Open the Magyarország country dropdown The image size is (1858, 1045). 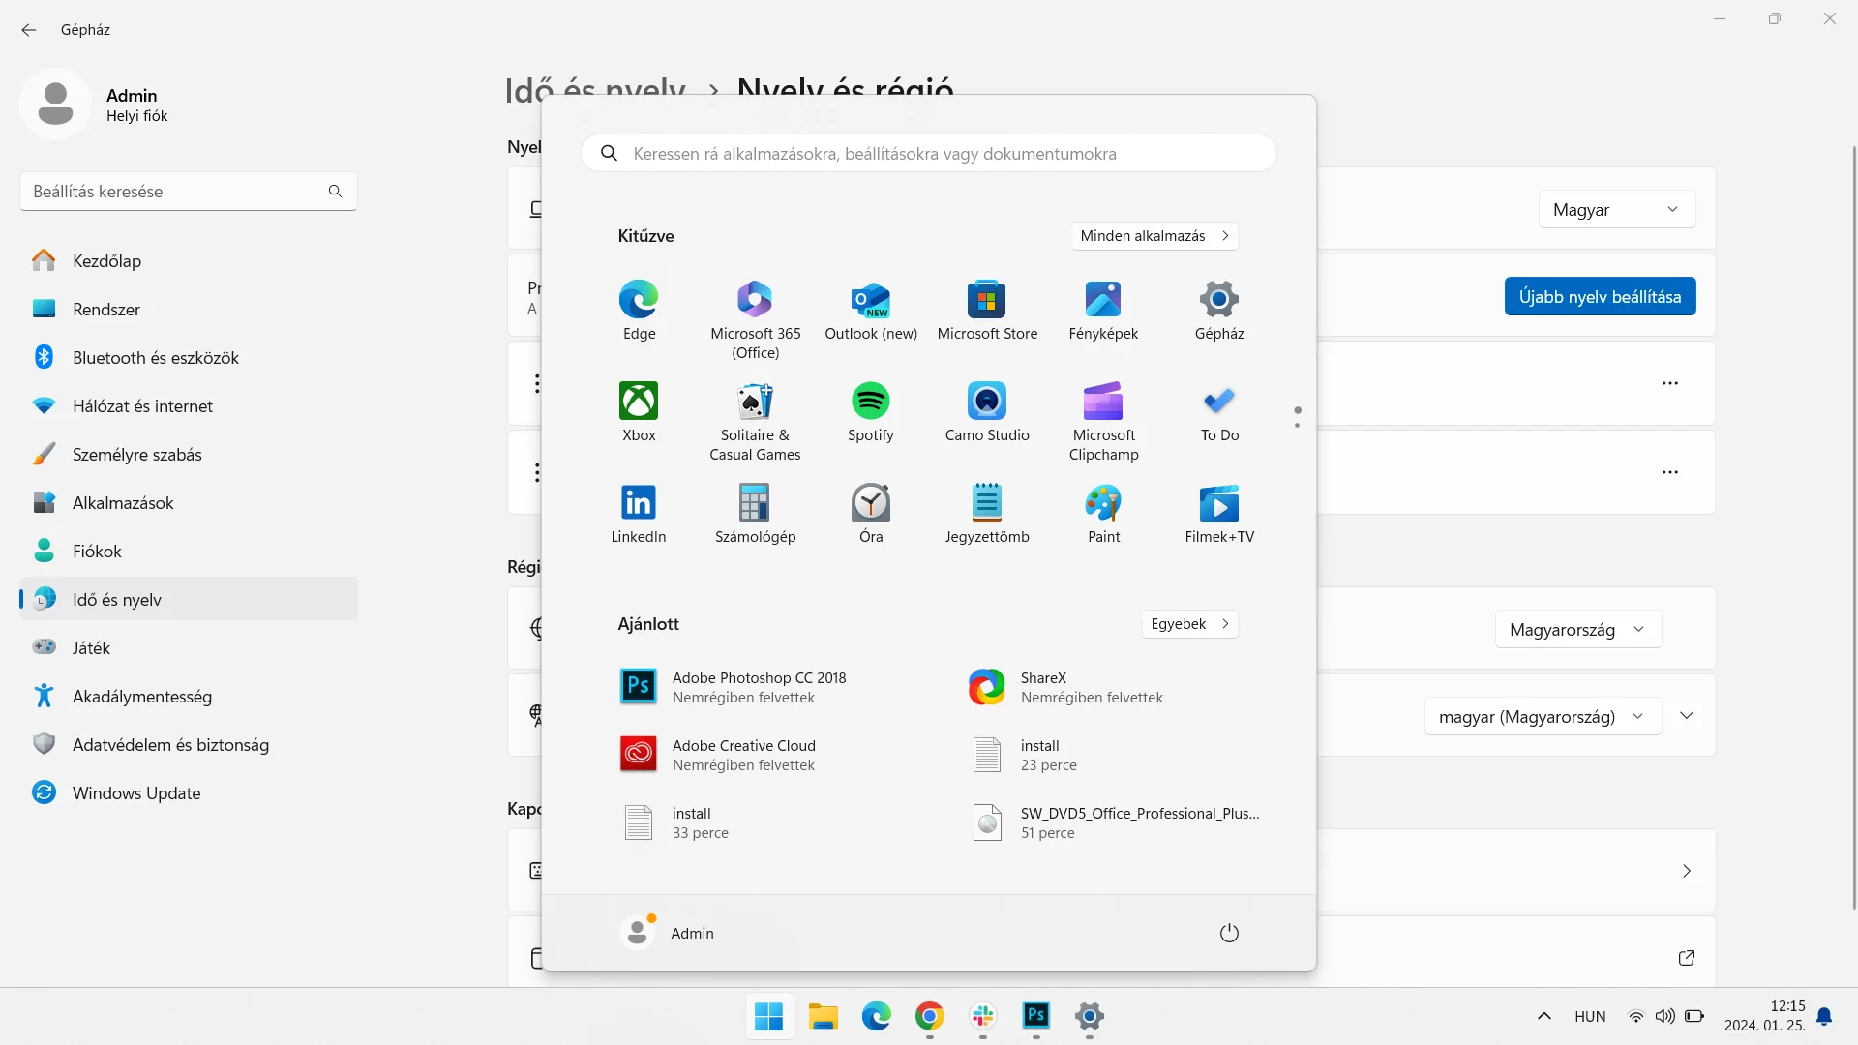click(x=1577, y=630)
